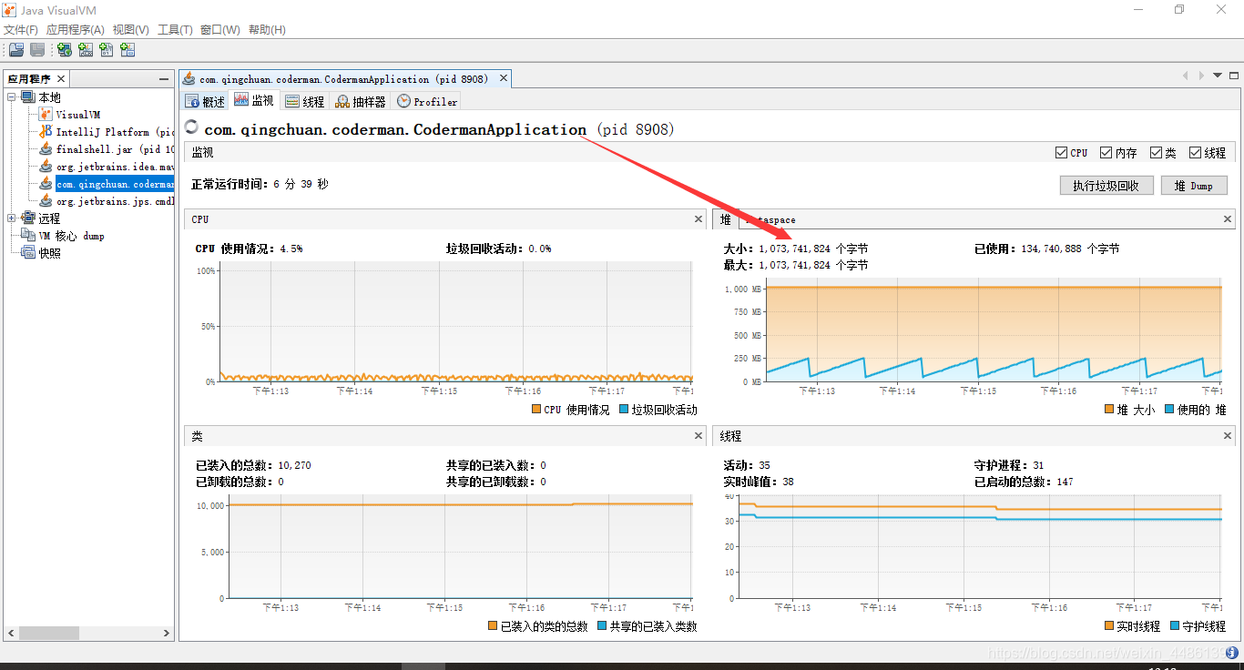Click the CPU 使用情况 orange legend swatch
1244x670 pixels.
click(x=535, y=410)
